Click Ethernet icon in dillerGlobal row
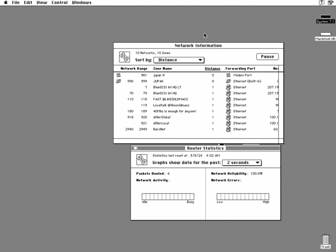This screenshot has height=252, width=336. (228, 117)
